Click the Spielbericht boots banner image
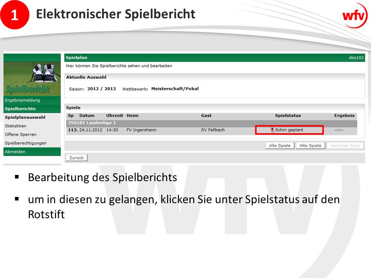 [x=32, y=78]
